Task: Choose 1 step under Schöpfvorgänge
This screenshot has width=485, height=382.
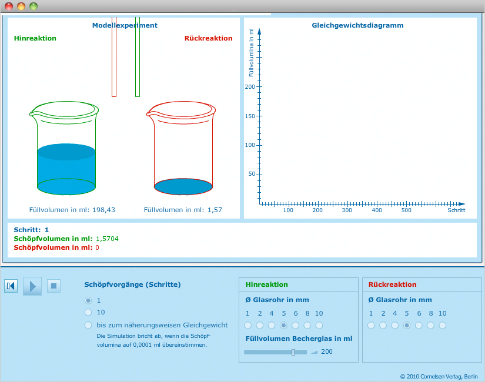Action: click(x=89, y=300)
